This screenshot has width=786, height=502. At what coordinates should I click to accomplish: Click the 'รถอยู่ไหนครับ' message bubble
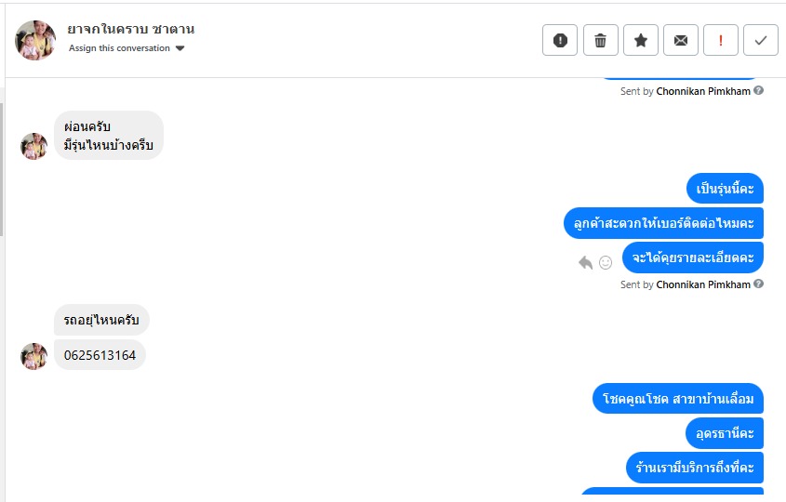click(101, 321)
